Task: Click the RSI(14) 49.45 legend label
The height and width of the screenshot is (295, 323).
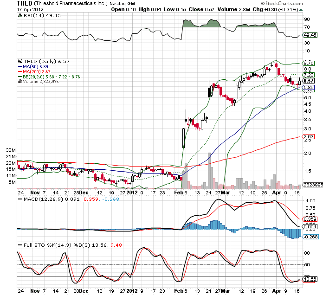Action: click(x=42, y=15)
